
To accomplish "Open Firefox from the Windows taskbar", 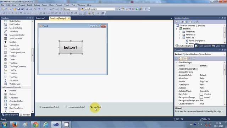I will pyautogui.click(x=15, y=124).
